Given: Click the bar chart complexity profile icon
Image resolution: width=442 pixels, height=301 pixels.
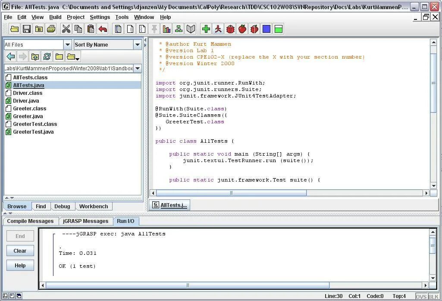Looking at the screenshot, I should (166, 29).
